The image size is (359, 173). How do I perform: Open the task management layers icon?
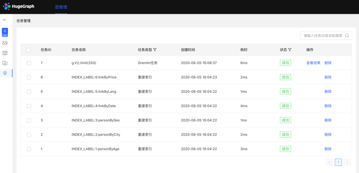click(x=5, y=73)
